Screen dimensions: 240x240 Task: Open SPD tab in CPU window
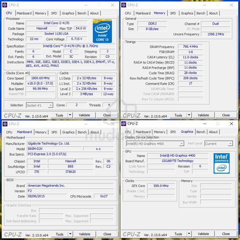pos(54,13)
